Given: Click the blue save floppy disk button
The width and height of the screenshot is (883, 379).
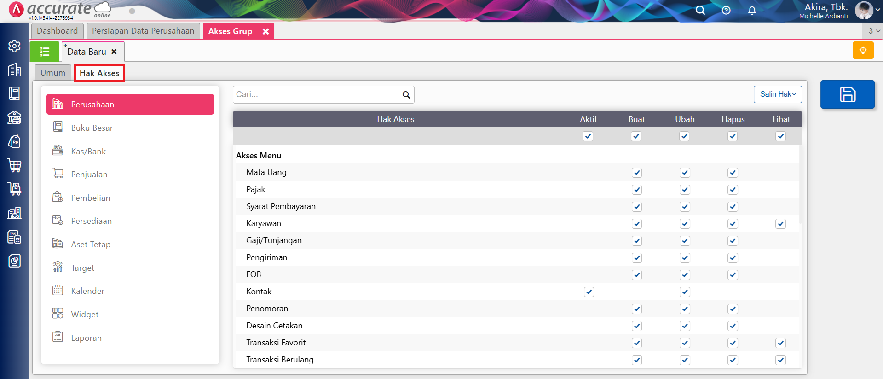Looking at the screenshot, I should [x=847, y=94].
